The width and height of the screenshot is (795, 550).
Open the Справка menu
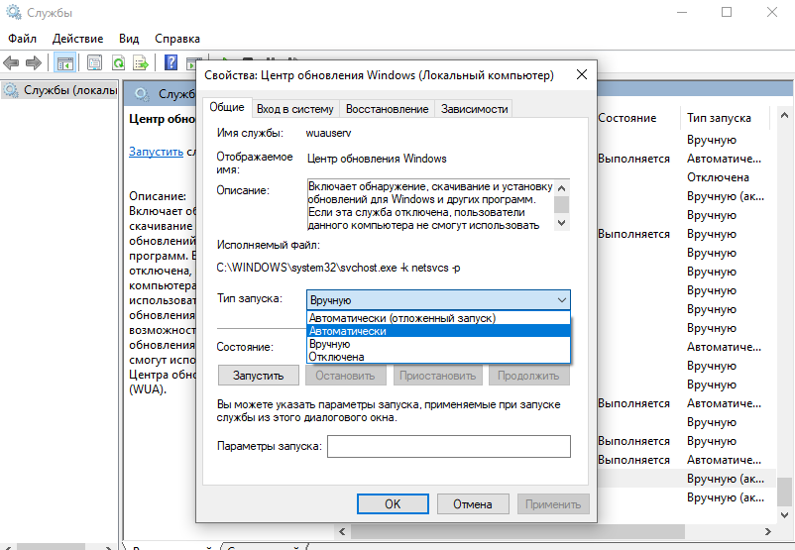click(x=177, y=39)
